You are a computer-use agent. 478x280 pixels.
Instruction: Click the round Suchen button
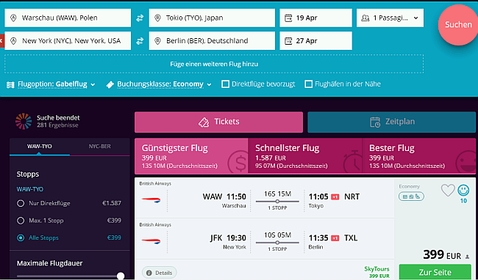tap(458, 25)
